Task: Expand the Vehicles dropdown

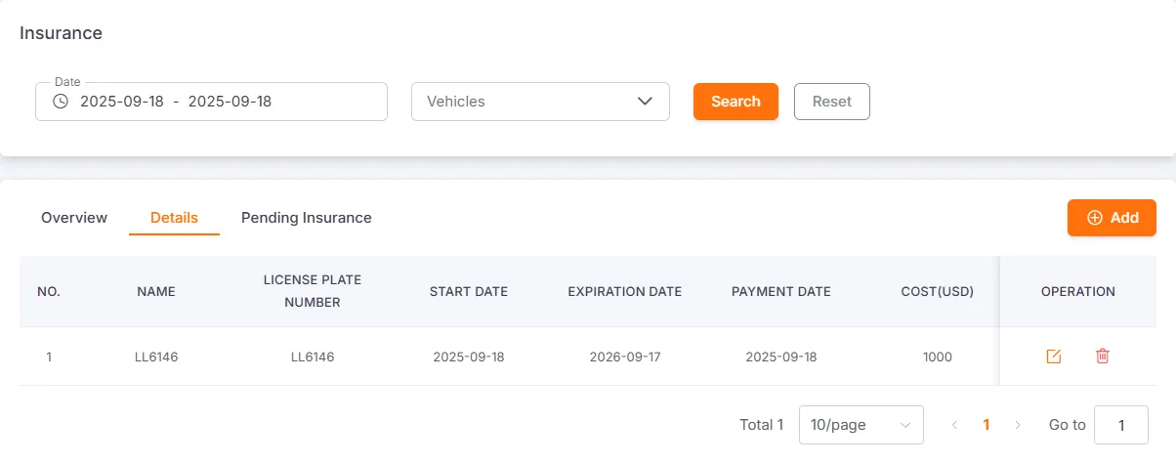Action: pyautogui.click(x=539, y=101)
